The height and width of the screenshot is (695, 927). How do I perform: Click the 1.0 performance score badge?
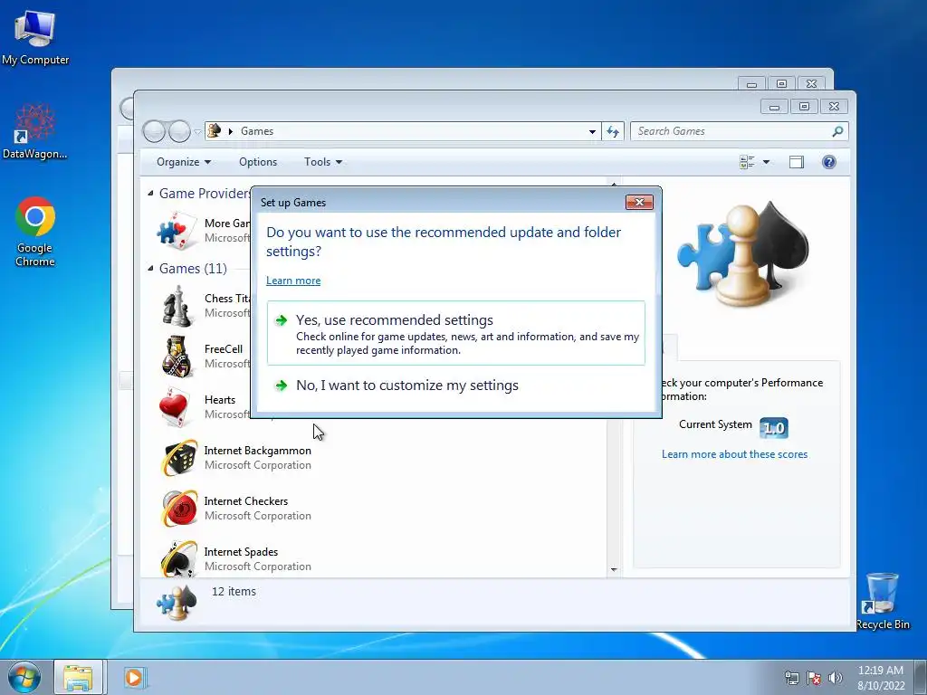coord(773,427)
